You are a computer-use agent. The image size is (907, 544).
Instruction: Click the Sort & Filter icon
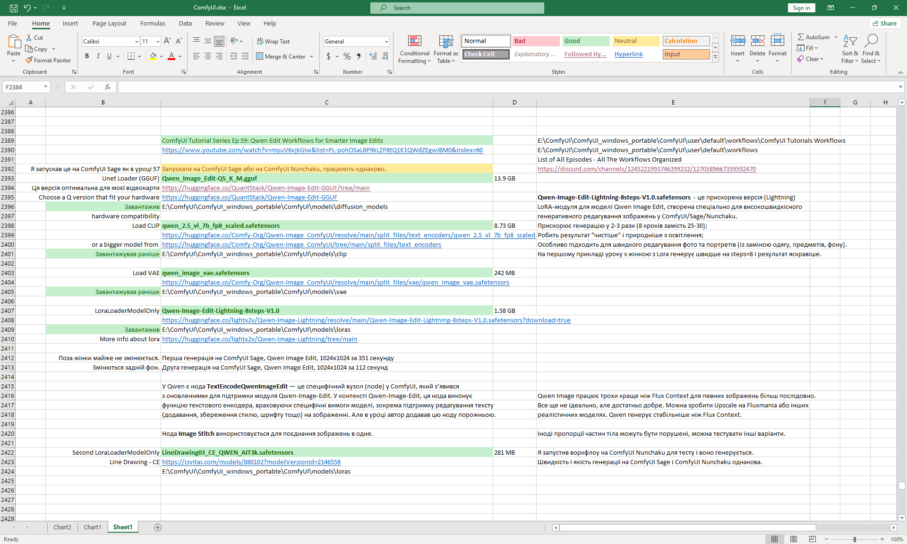850,42
